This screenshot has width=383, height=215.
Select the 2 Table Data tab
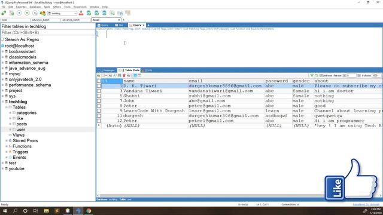pos(129,70)
